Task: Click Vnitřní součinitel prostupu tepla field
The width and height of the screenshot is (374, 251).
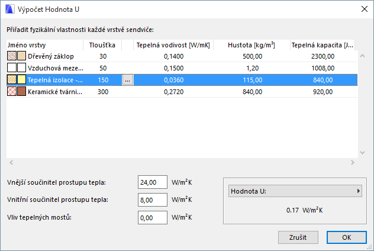Action: pos(153,200)
